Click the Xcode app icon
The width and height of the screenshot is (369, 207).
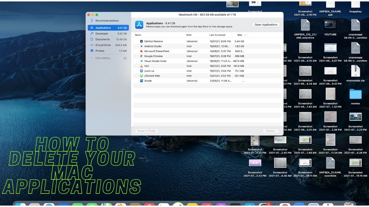pyautogui.click(x=142, y=81)
